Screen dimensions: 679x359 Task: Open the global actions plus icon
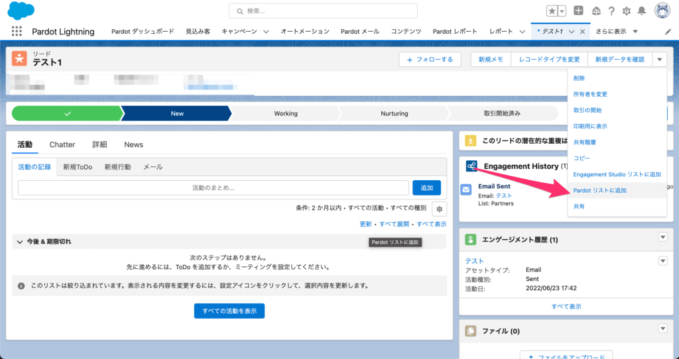tap(578, 11)
